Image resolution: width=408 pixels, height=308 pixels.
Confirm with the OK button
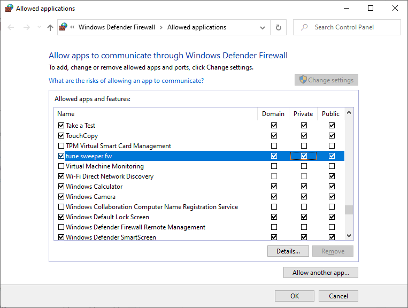coord(295,296)
